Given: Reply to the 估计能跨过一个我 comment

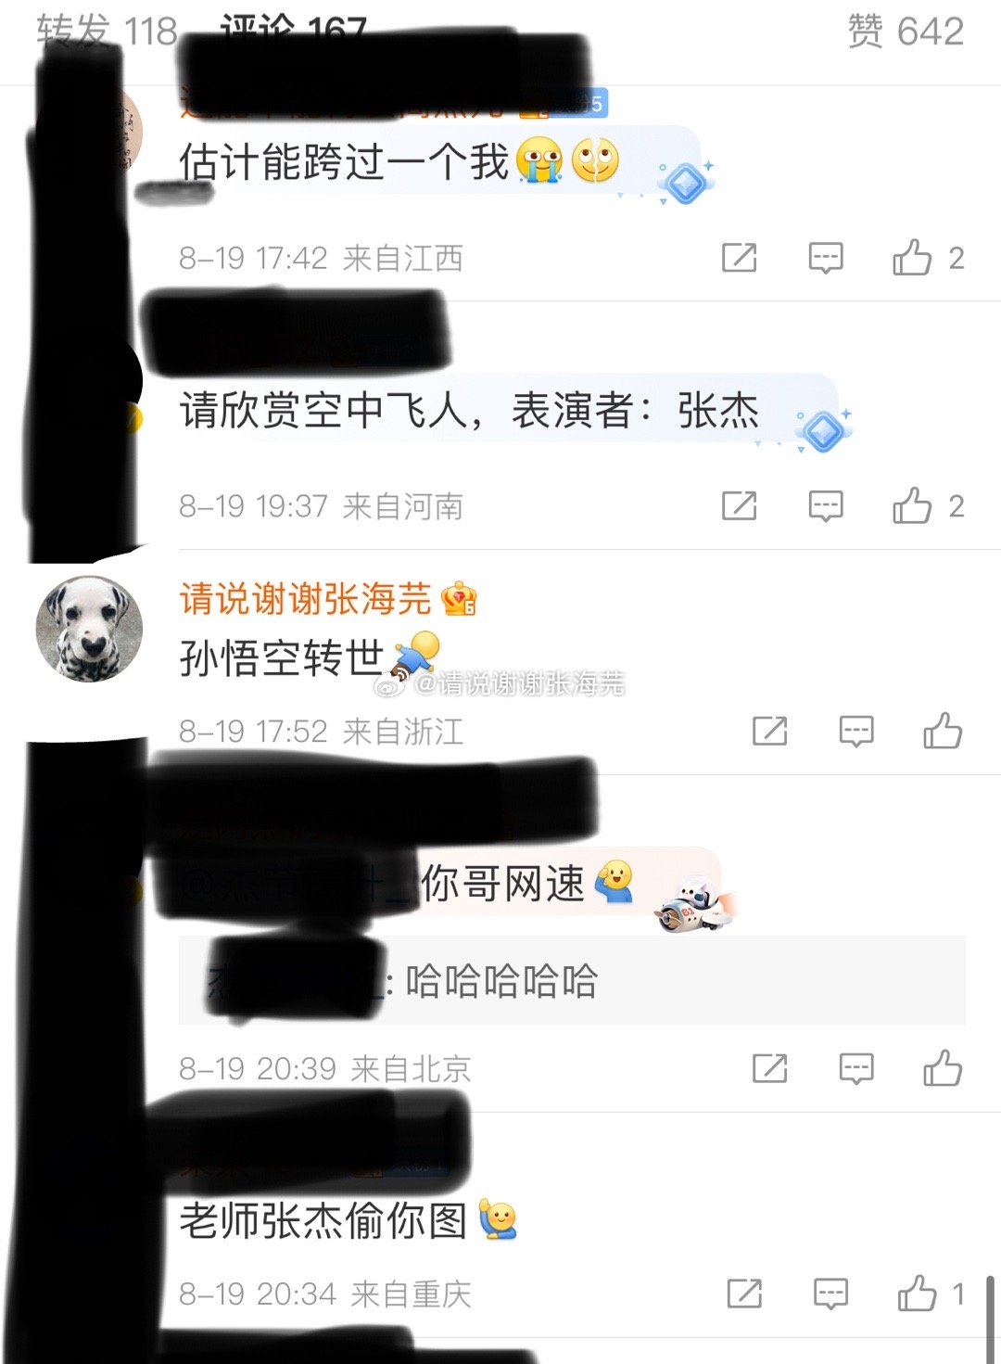Looking at the screenshot, I should (x=826, y=258).
